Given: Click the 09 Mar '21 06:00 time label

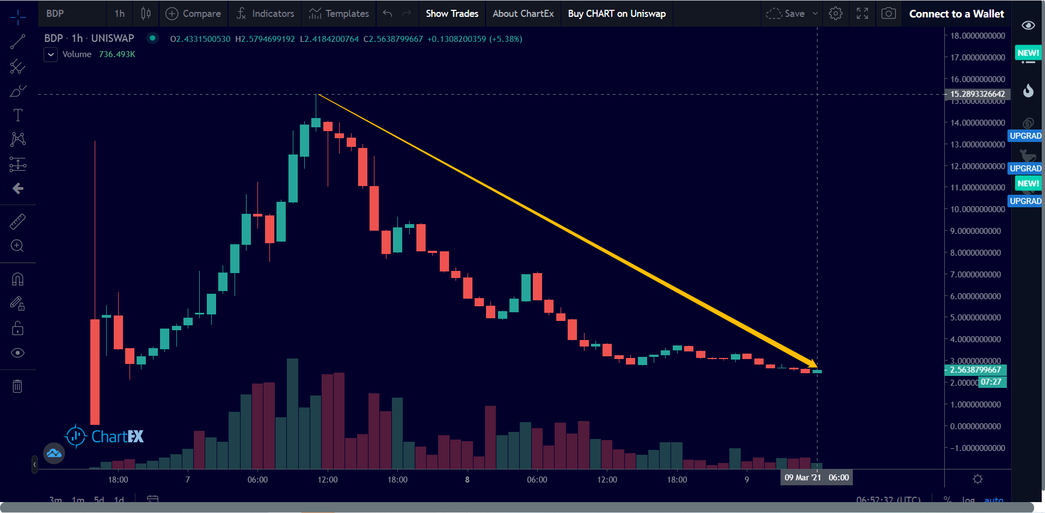Looking at the screenshot, I should pos(816,478).
